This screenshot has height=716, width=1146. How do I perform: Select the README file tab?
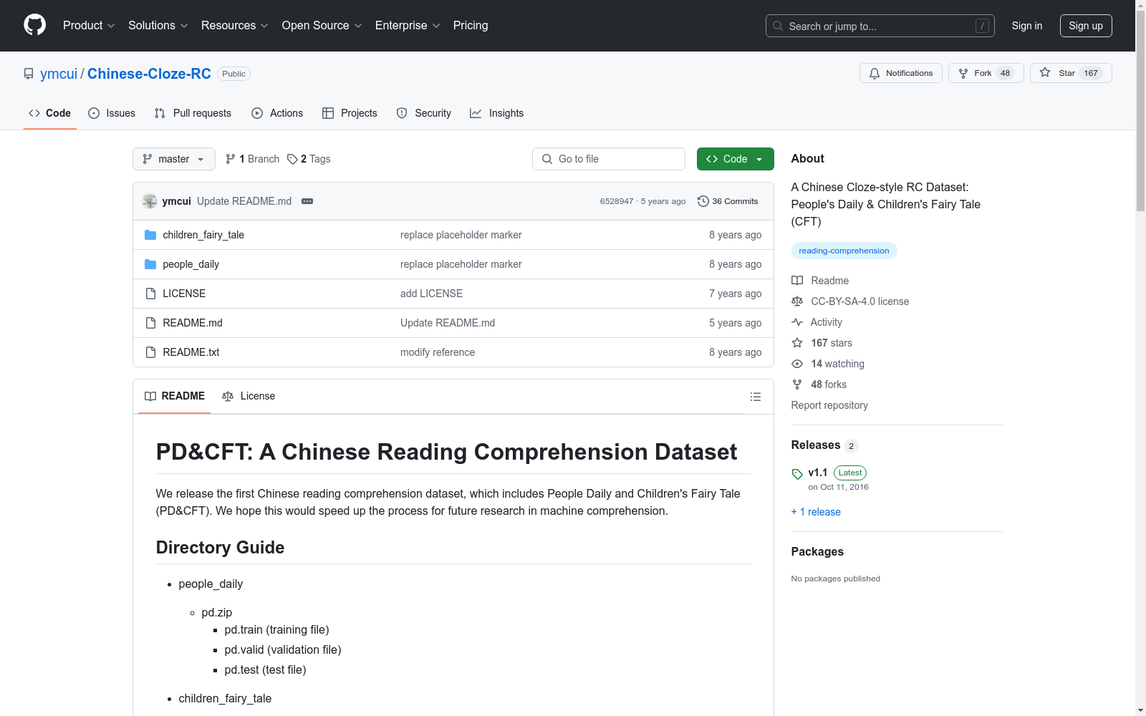pyautogui.click(x=175, y=396)
